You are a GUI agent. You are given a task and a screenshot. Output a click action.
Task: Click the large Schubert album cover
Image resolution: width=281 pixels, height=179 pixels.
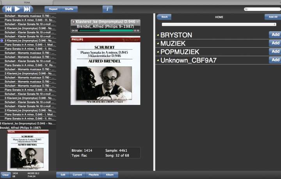point(105,71)
